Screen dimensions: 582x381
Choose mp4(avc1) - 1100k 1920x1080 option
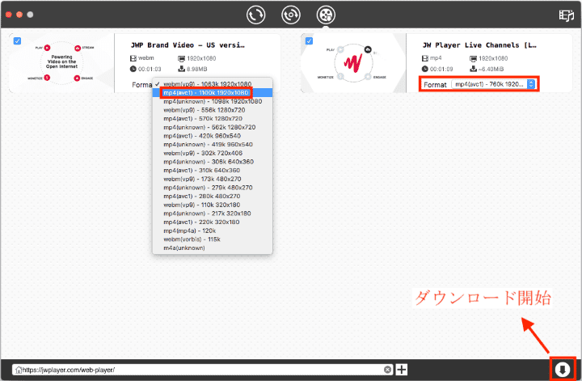213,92
